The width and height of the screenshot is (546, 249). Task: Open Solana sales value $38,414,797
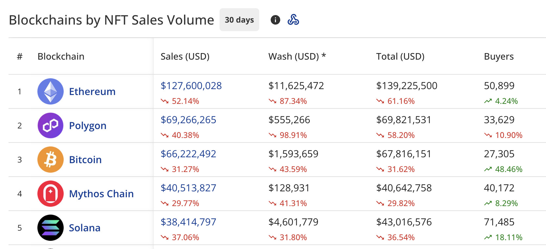[188, 222]
